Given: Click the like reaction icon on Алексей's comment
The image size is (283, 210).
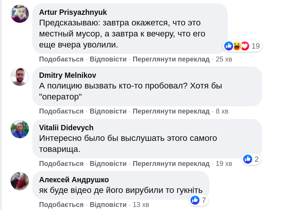Looking at the screenshot, I should pyautogui.click(x=195, y=200).
